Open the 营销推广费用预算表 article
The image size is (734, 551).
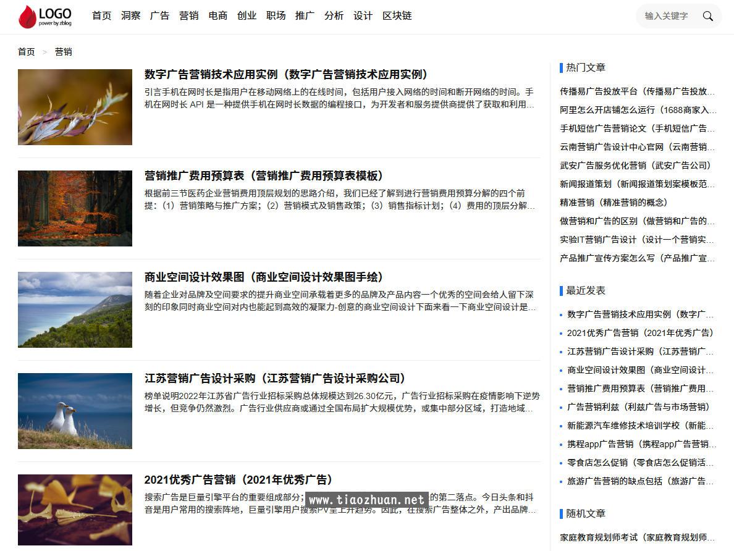point(263,175)
